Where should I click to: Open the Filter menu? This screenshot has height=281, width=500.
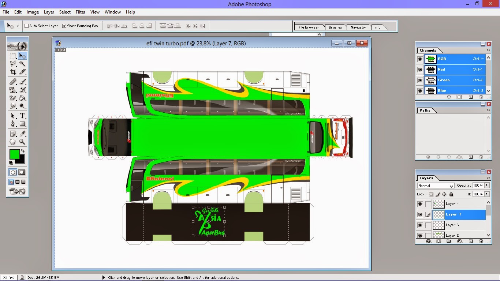[80, 12]
